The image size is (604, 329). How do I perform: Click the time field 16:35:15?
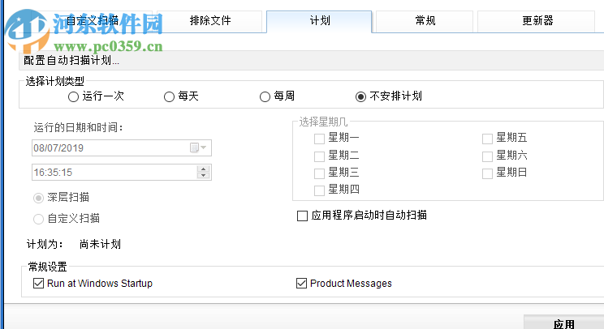pyautogui.click(x=122, y=172)
